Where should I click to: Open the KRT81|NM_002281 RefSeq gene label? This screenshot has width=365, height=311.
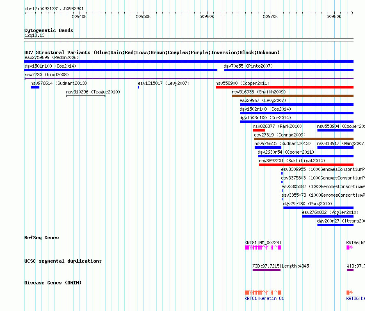(263, 243)
